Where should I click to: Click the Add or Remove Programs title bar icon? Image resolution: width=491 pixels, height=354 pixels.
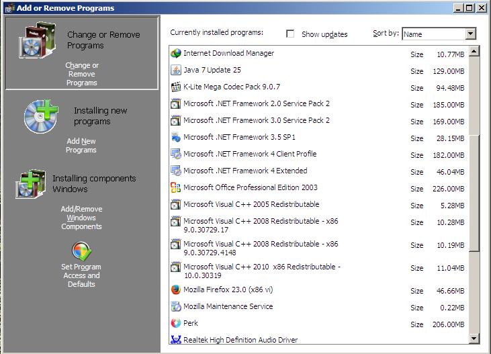click(x=10, y=8)
